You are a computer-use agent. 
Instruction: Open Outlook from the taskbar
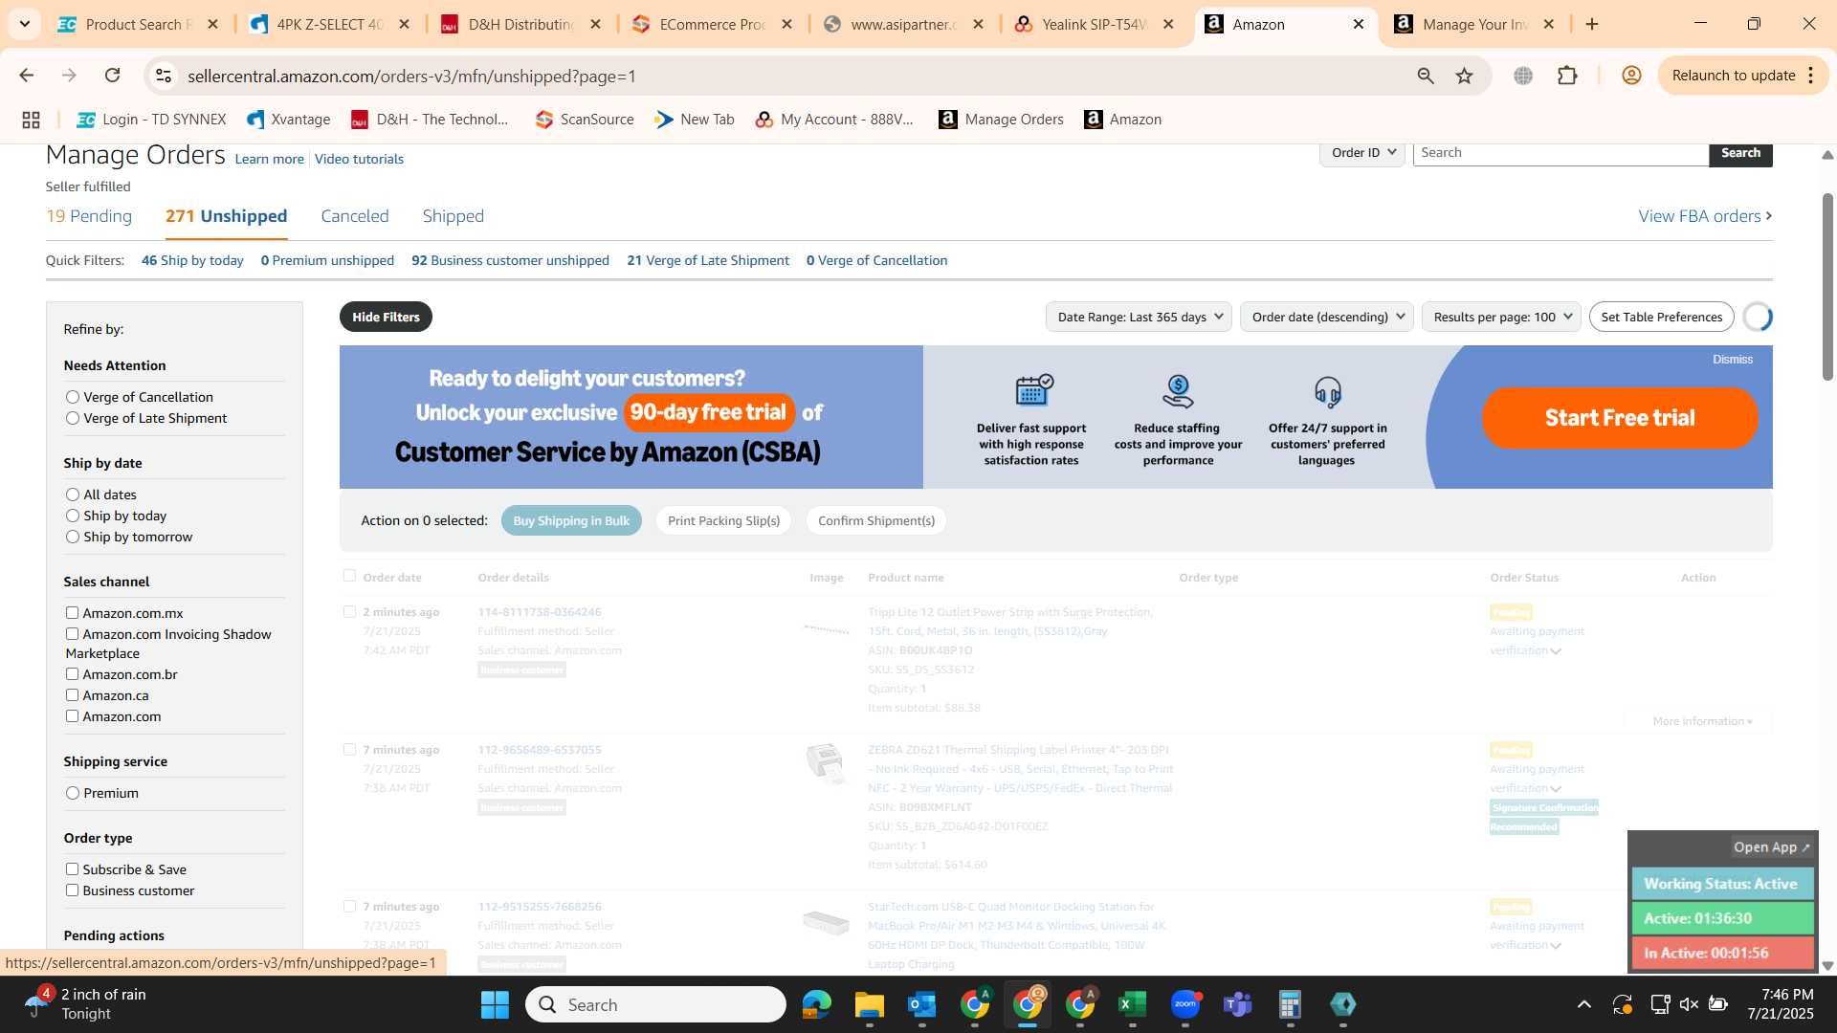point(922,1004)
